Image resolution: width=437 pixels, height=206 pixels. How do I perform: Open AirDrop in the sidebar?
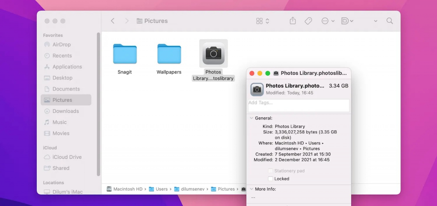61,45
